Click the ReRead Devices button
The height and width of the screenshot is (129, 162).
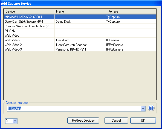tap(83, 121)
